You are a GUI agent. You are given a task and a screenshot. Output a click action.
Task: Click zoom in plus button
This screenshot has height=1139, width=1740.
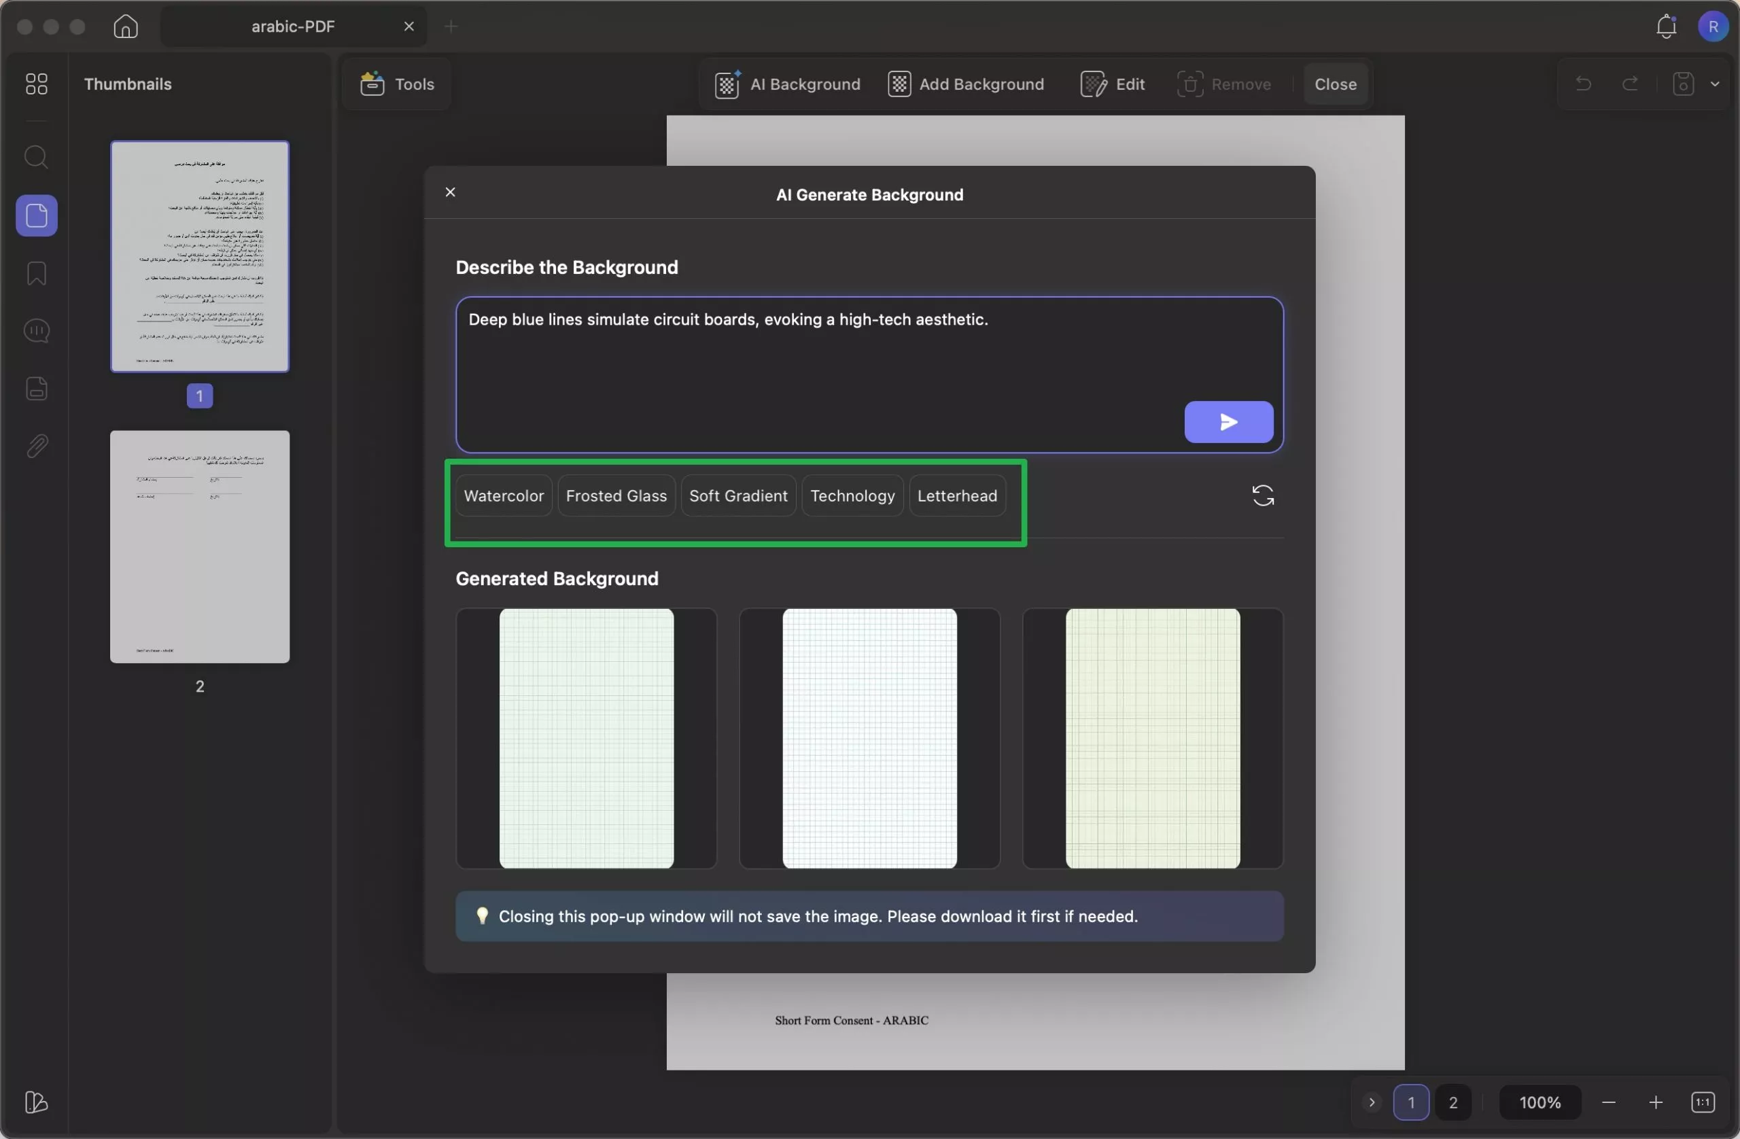tap(1655, 1102)
